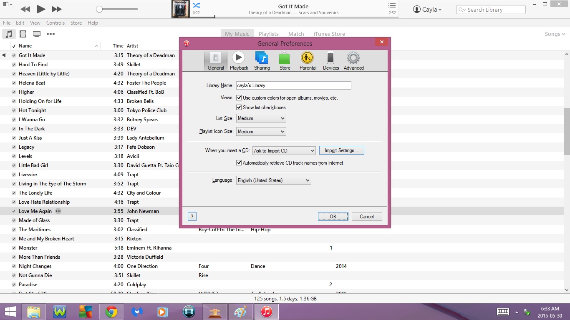Switch to Movies library view icon
The height and width of the screenshot is (320, 570).
23,34
